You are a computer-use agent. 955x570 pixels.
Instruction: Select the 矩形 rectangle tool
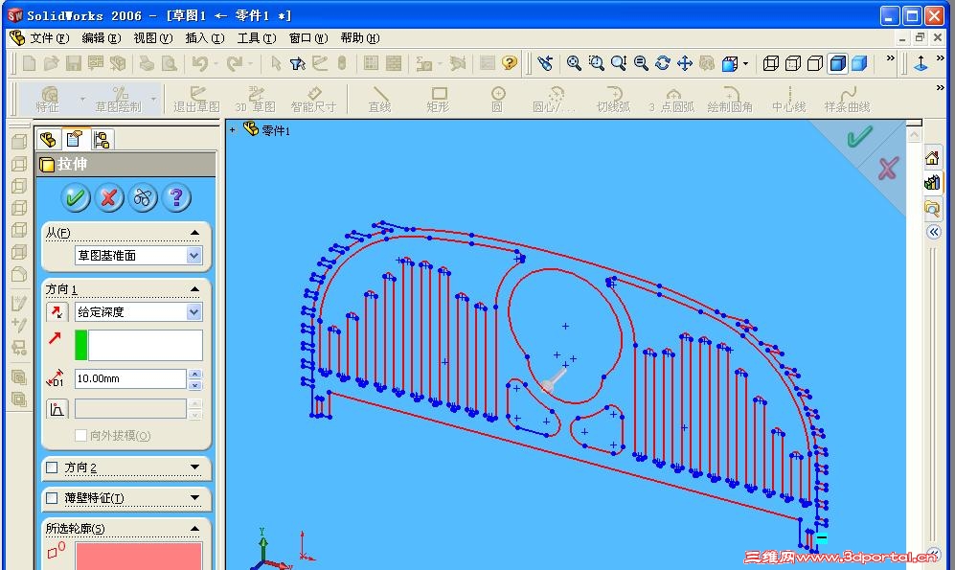click(438, 100)
